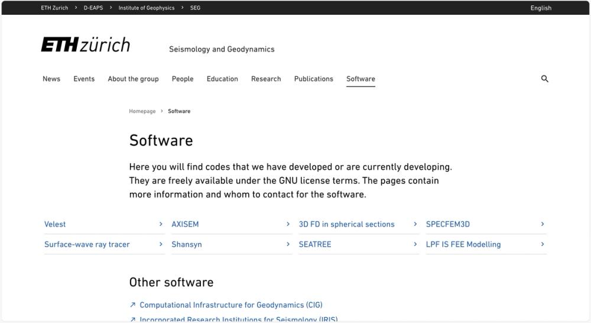Open the Education menu
Image resolution: width=591 pixels, height=323 pixels.
[x=222, y=79]
